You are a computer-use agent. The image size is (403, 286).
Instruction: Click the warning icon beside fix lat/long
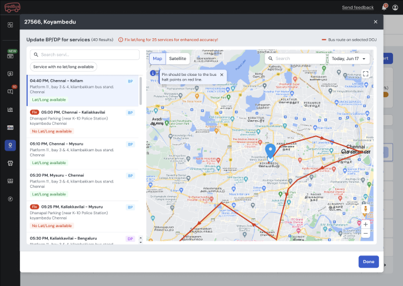click(x=121, y=40)
